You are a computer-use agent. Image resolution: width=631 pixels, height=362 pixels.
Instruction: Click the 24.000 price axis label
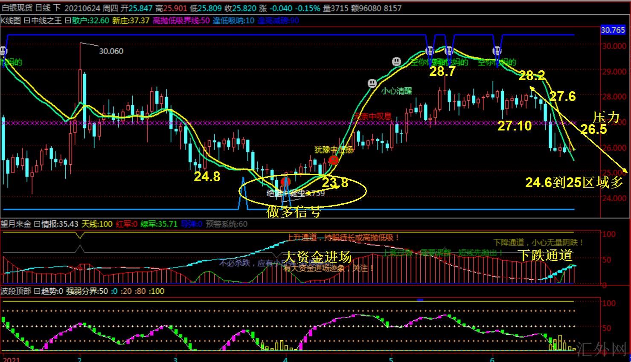(x=615, y=198)
